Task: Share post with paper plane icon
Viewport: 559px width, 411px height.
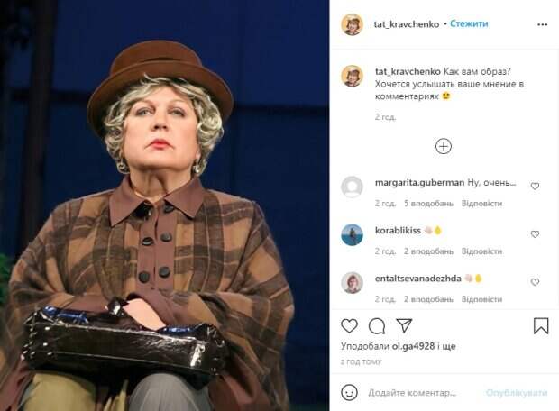Action: point(404,325)
